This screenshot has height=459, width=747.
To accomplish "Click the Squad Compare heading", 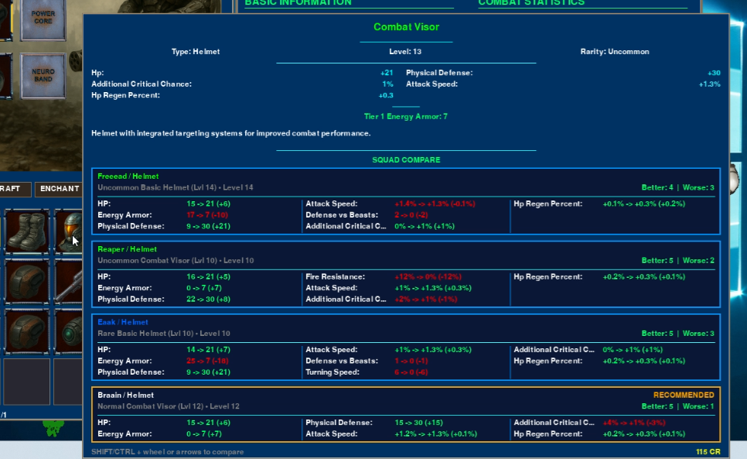I will (407, 160).
